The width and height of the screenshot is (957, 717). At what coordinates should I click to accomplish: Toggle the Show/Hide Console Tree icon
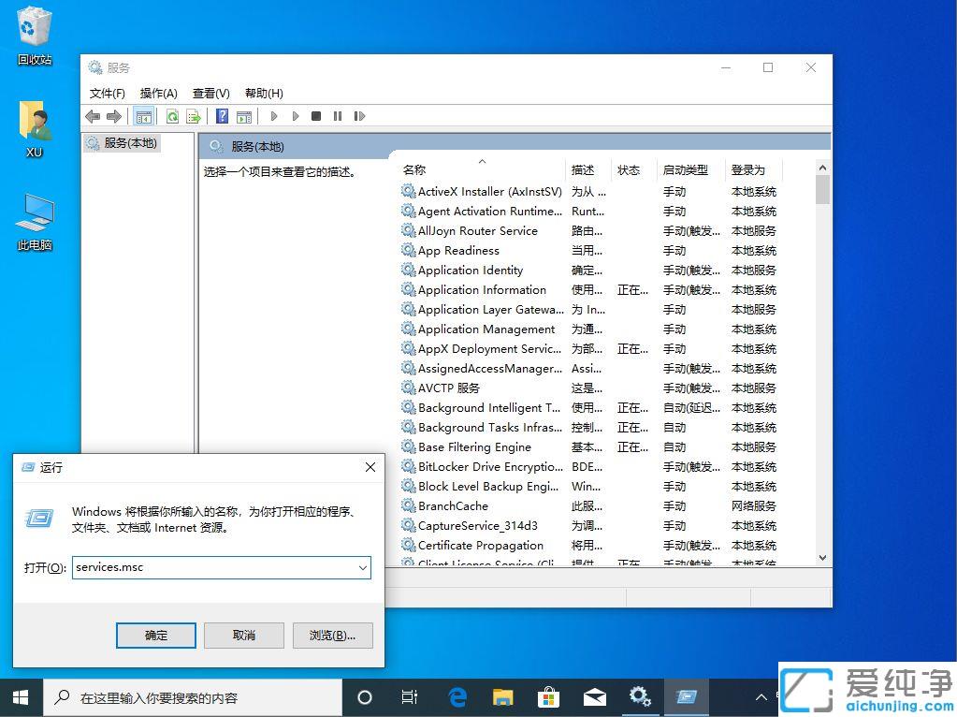[144, 115]
